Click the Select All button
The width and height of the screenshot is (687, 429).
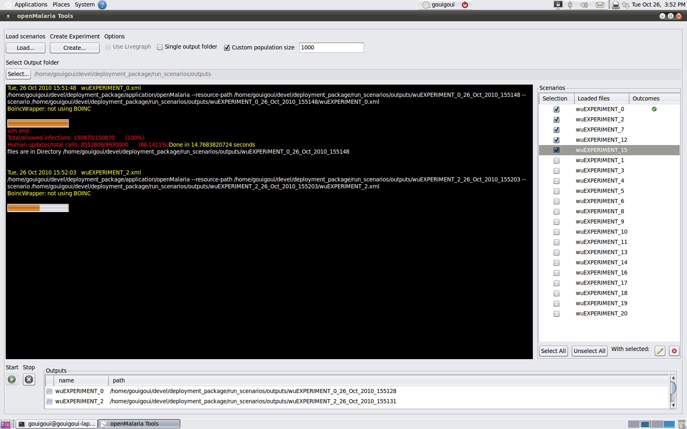pos(553,351)
